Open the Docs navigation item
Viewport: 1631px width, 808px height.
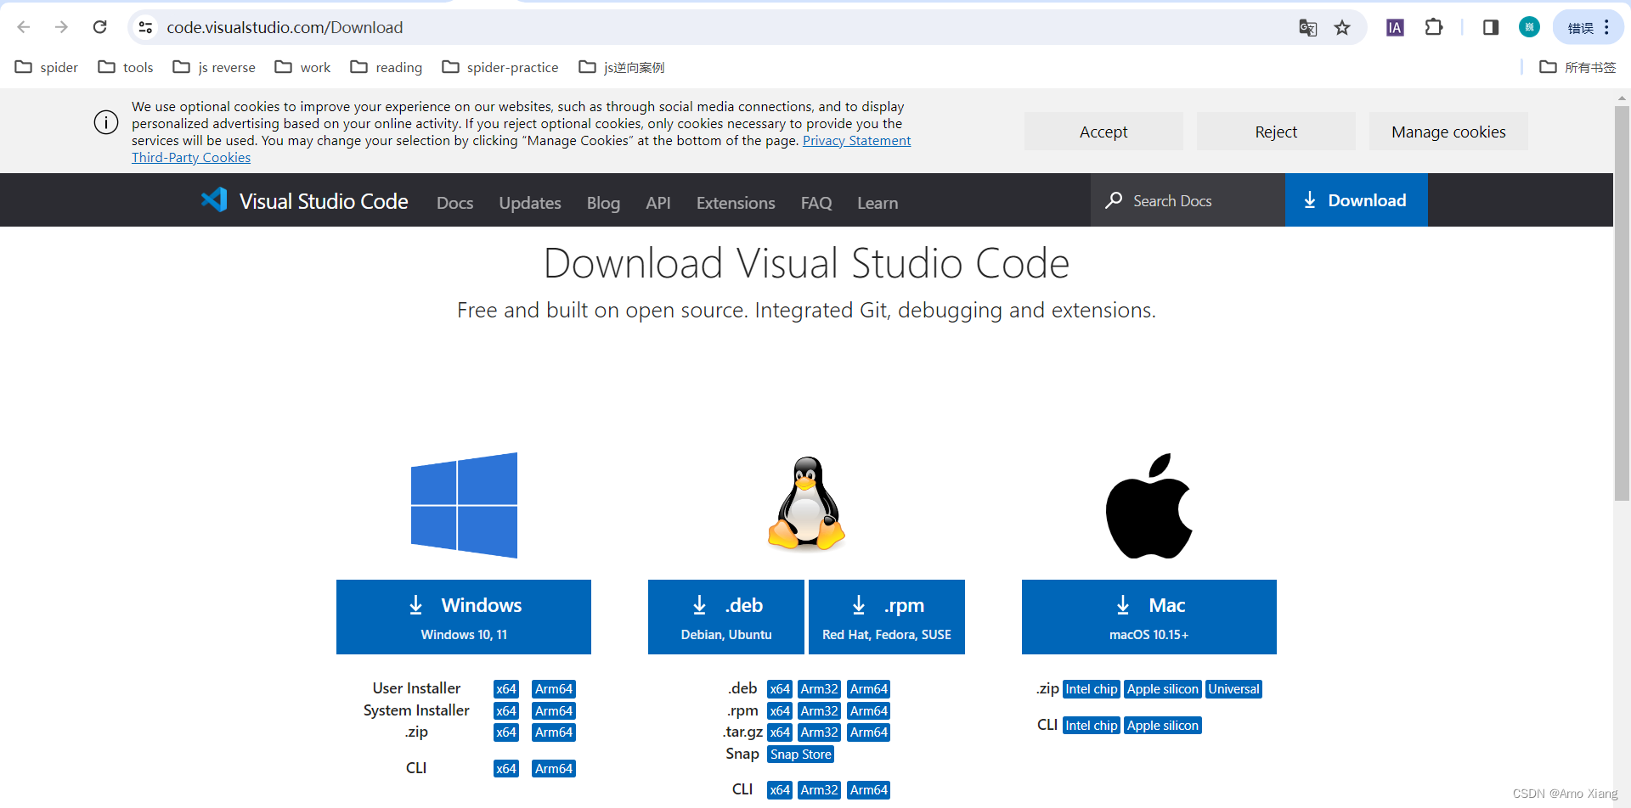point(454,203)
